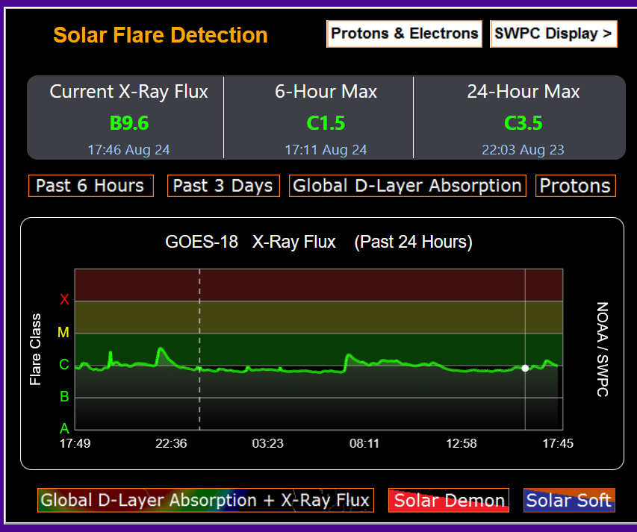Click the timestamp 22:03 Aug 23
Screen dimensions: 637x532
coord(523,150)
